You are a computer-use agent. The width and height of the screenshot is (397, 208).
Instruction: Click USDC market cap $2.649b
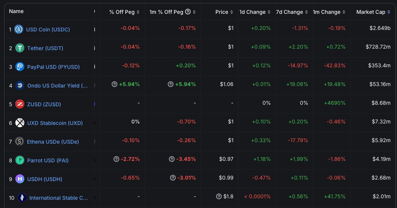pyautogui.click(x=380, y=28)
